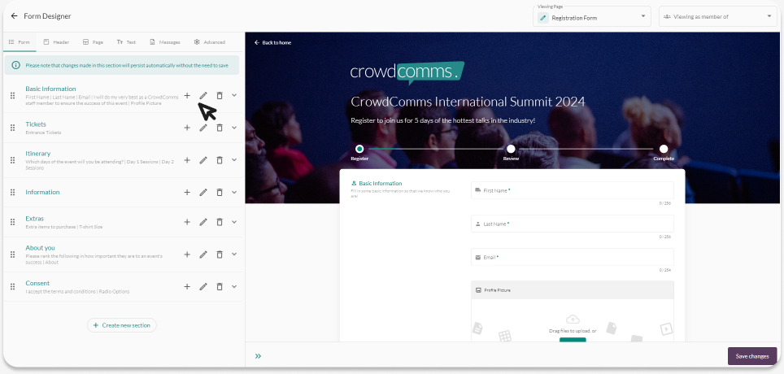Image resolution: width=784 pixels, height=374 pixels.
Task: Edit the About you section
Action: tap(203, 254)
